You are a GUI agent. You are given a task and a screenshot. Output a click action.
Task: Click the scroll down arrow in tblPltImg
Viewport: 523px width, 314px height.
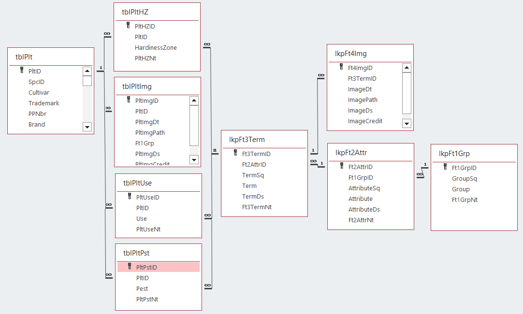pos(194,159)
